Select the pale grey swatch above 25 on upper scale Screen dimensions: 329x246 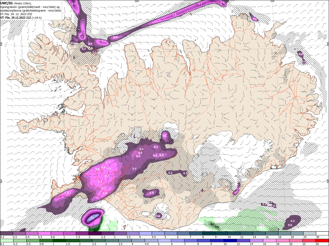(310, 233)
